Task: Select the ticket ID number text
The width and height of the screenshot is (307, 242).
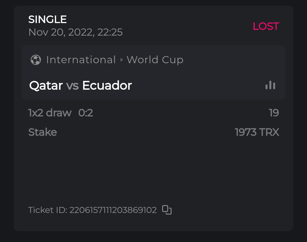Action: coord(113,210)
